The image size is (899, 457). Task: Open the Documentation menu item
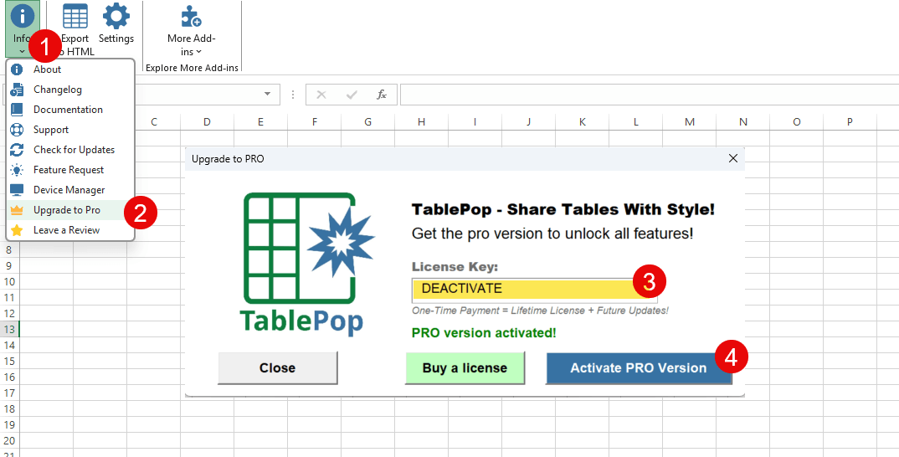[68, 110]
